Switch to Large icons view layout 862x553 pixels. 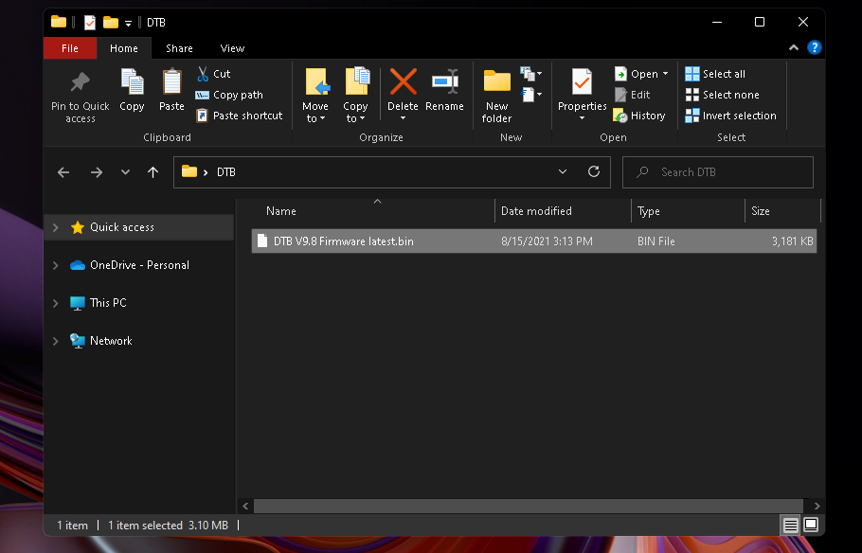click(811, 525)
